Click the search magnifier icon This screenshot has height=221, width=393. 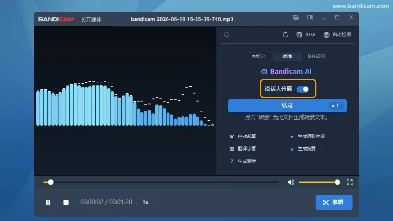(226, 35)
